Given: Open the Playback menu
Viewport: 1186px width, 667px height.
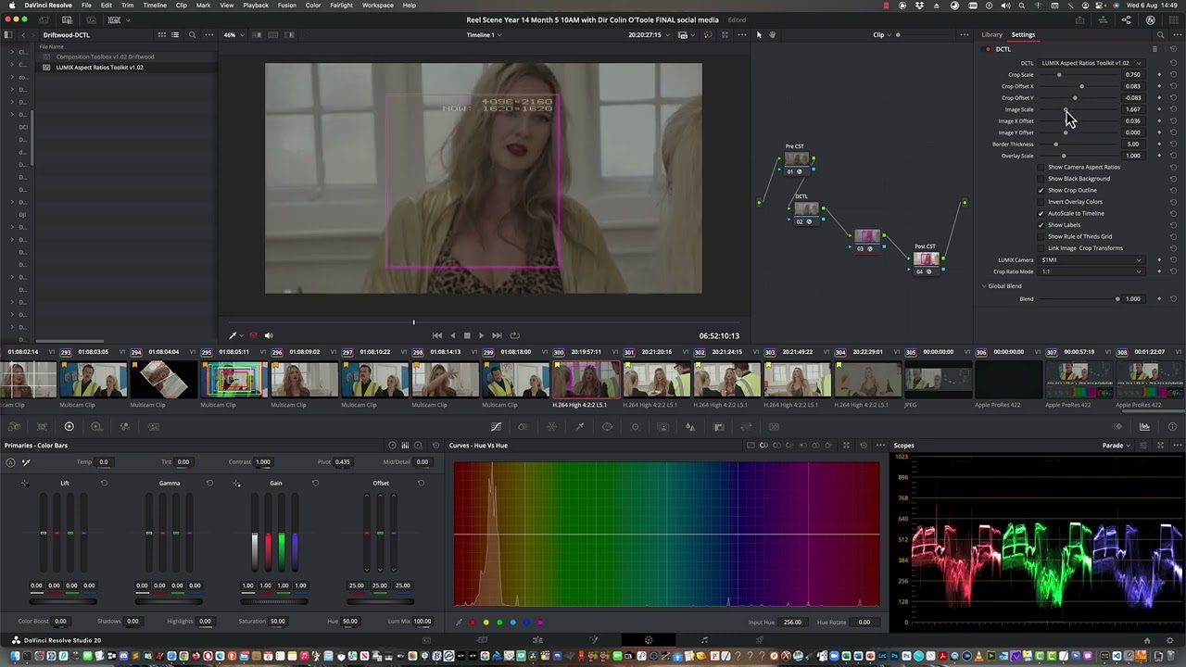Looking at the screenshot, I should point(256,6).
